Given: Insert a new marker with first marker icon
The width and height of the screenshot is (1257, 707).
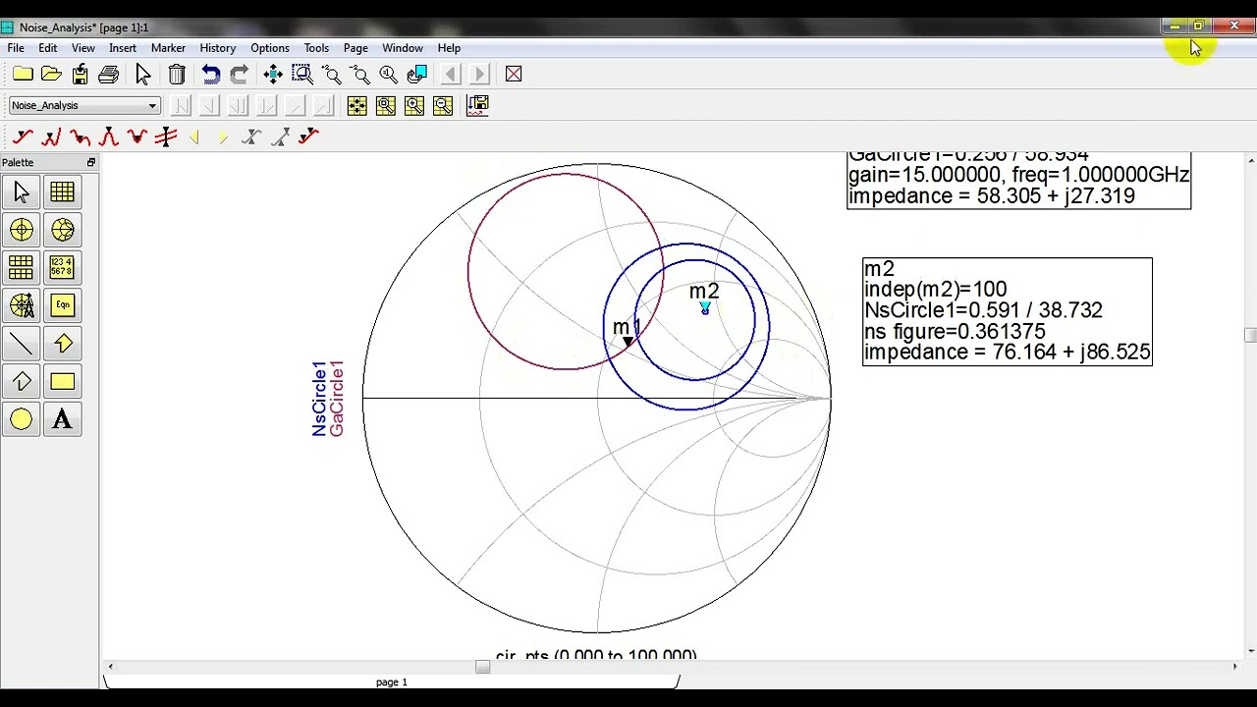Looking at the screenshot, I should point(23,136).
